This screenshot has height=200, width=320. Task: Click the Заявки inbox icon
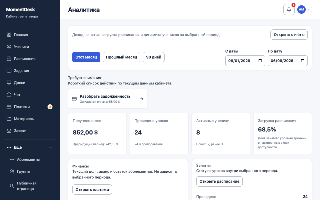pyautogui.click(x=9, y=131)
